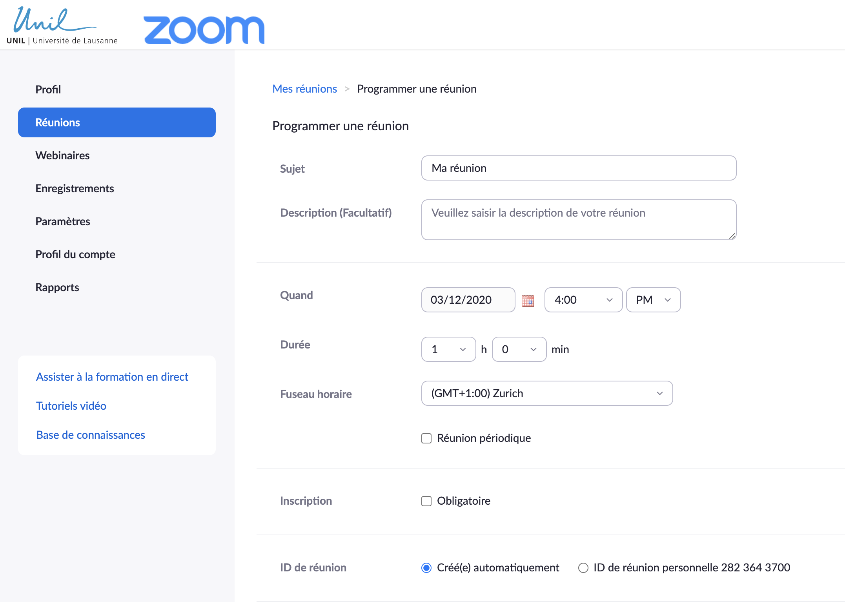
Task: Select Créé(e) automatiquement meeting ID option
Action: [x=426, y=568]
